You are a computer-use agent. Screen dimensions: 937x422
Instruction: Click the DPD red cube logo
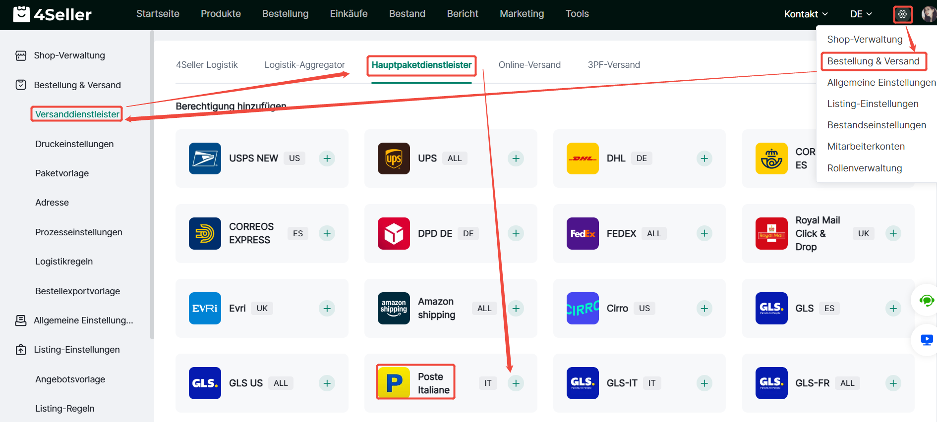pyautogui.click(x=394, y=233)
